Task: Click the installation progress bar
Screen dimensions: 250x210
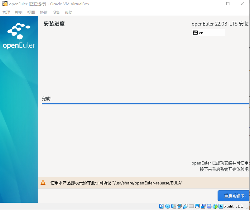Action: pos(145,104)
